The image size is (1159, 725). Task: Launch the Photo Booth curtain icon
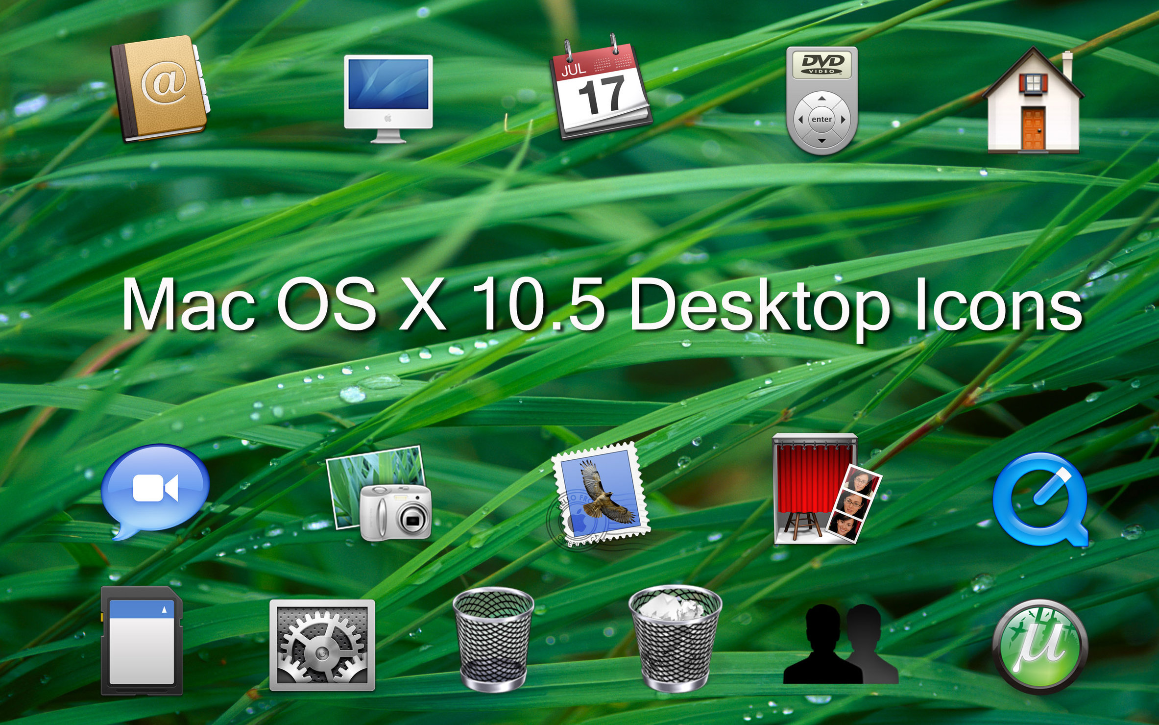tap(827, 489)
